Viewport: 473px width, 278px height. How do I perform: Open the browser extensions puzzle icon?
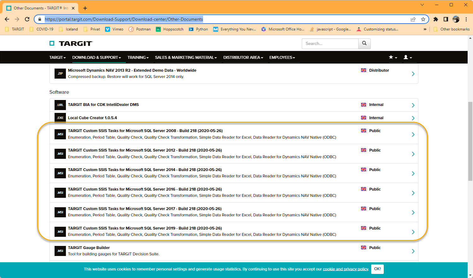[436, 19]
